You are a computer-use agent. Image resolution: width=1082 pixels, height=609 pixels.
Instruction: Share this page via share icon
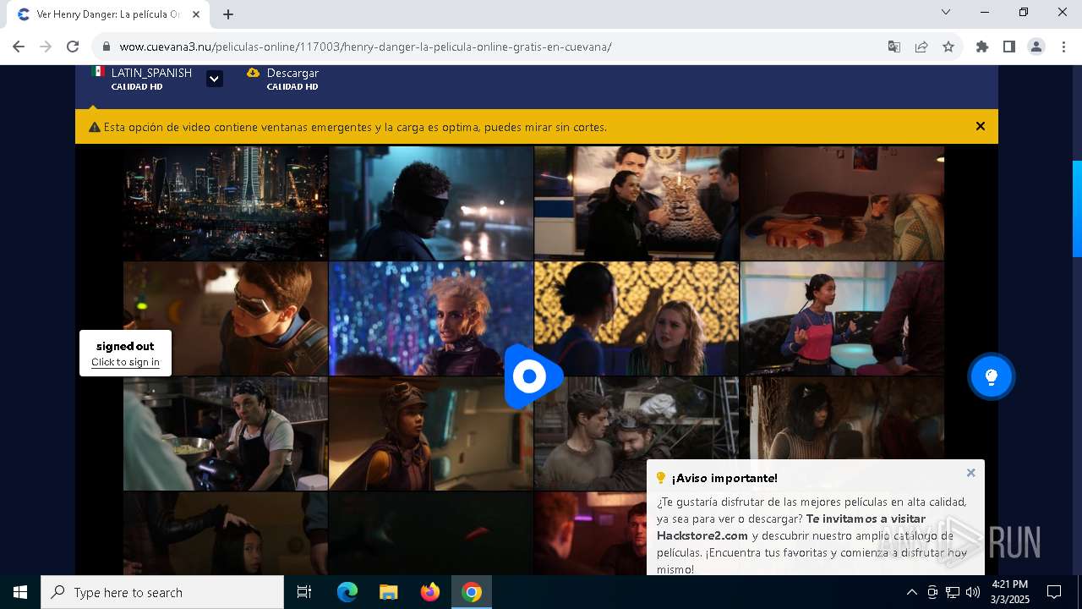click(x=921, y=47)
